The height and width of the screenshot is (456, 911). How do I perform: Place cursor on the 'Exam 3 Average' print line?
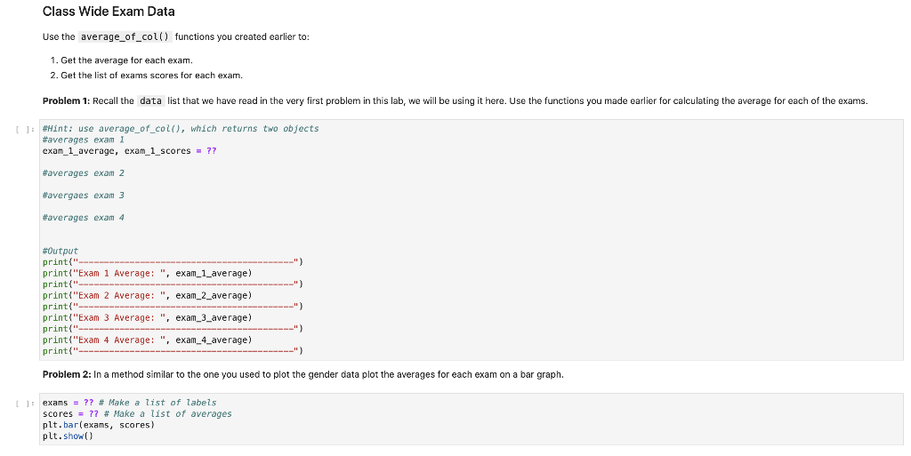tap(148, 318)
